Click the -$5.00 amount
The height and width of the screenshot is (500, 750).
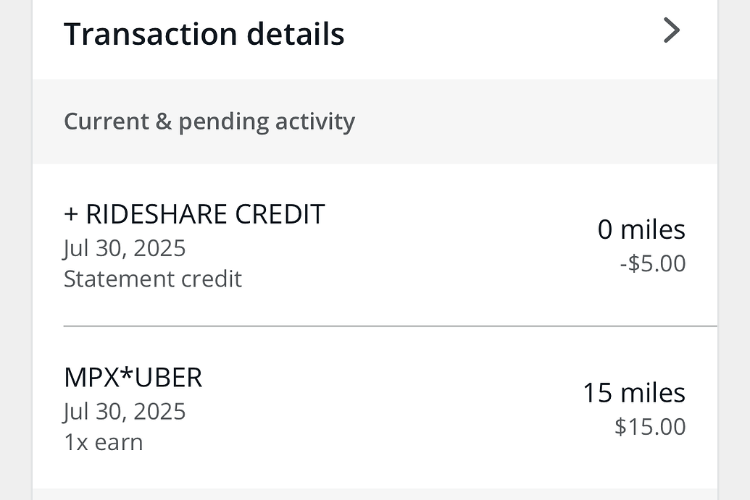tap(654, 263)
